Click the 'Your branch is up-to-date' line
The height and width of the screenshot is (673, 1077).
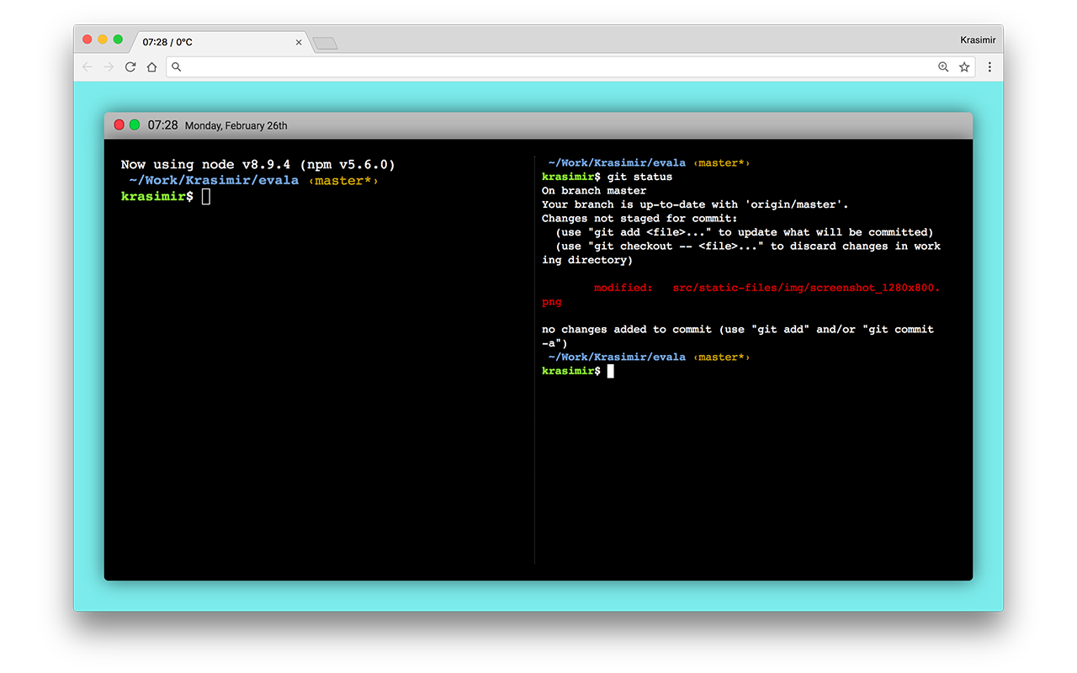tap(696, 204)
